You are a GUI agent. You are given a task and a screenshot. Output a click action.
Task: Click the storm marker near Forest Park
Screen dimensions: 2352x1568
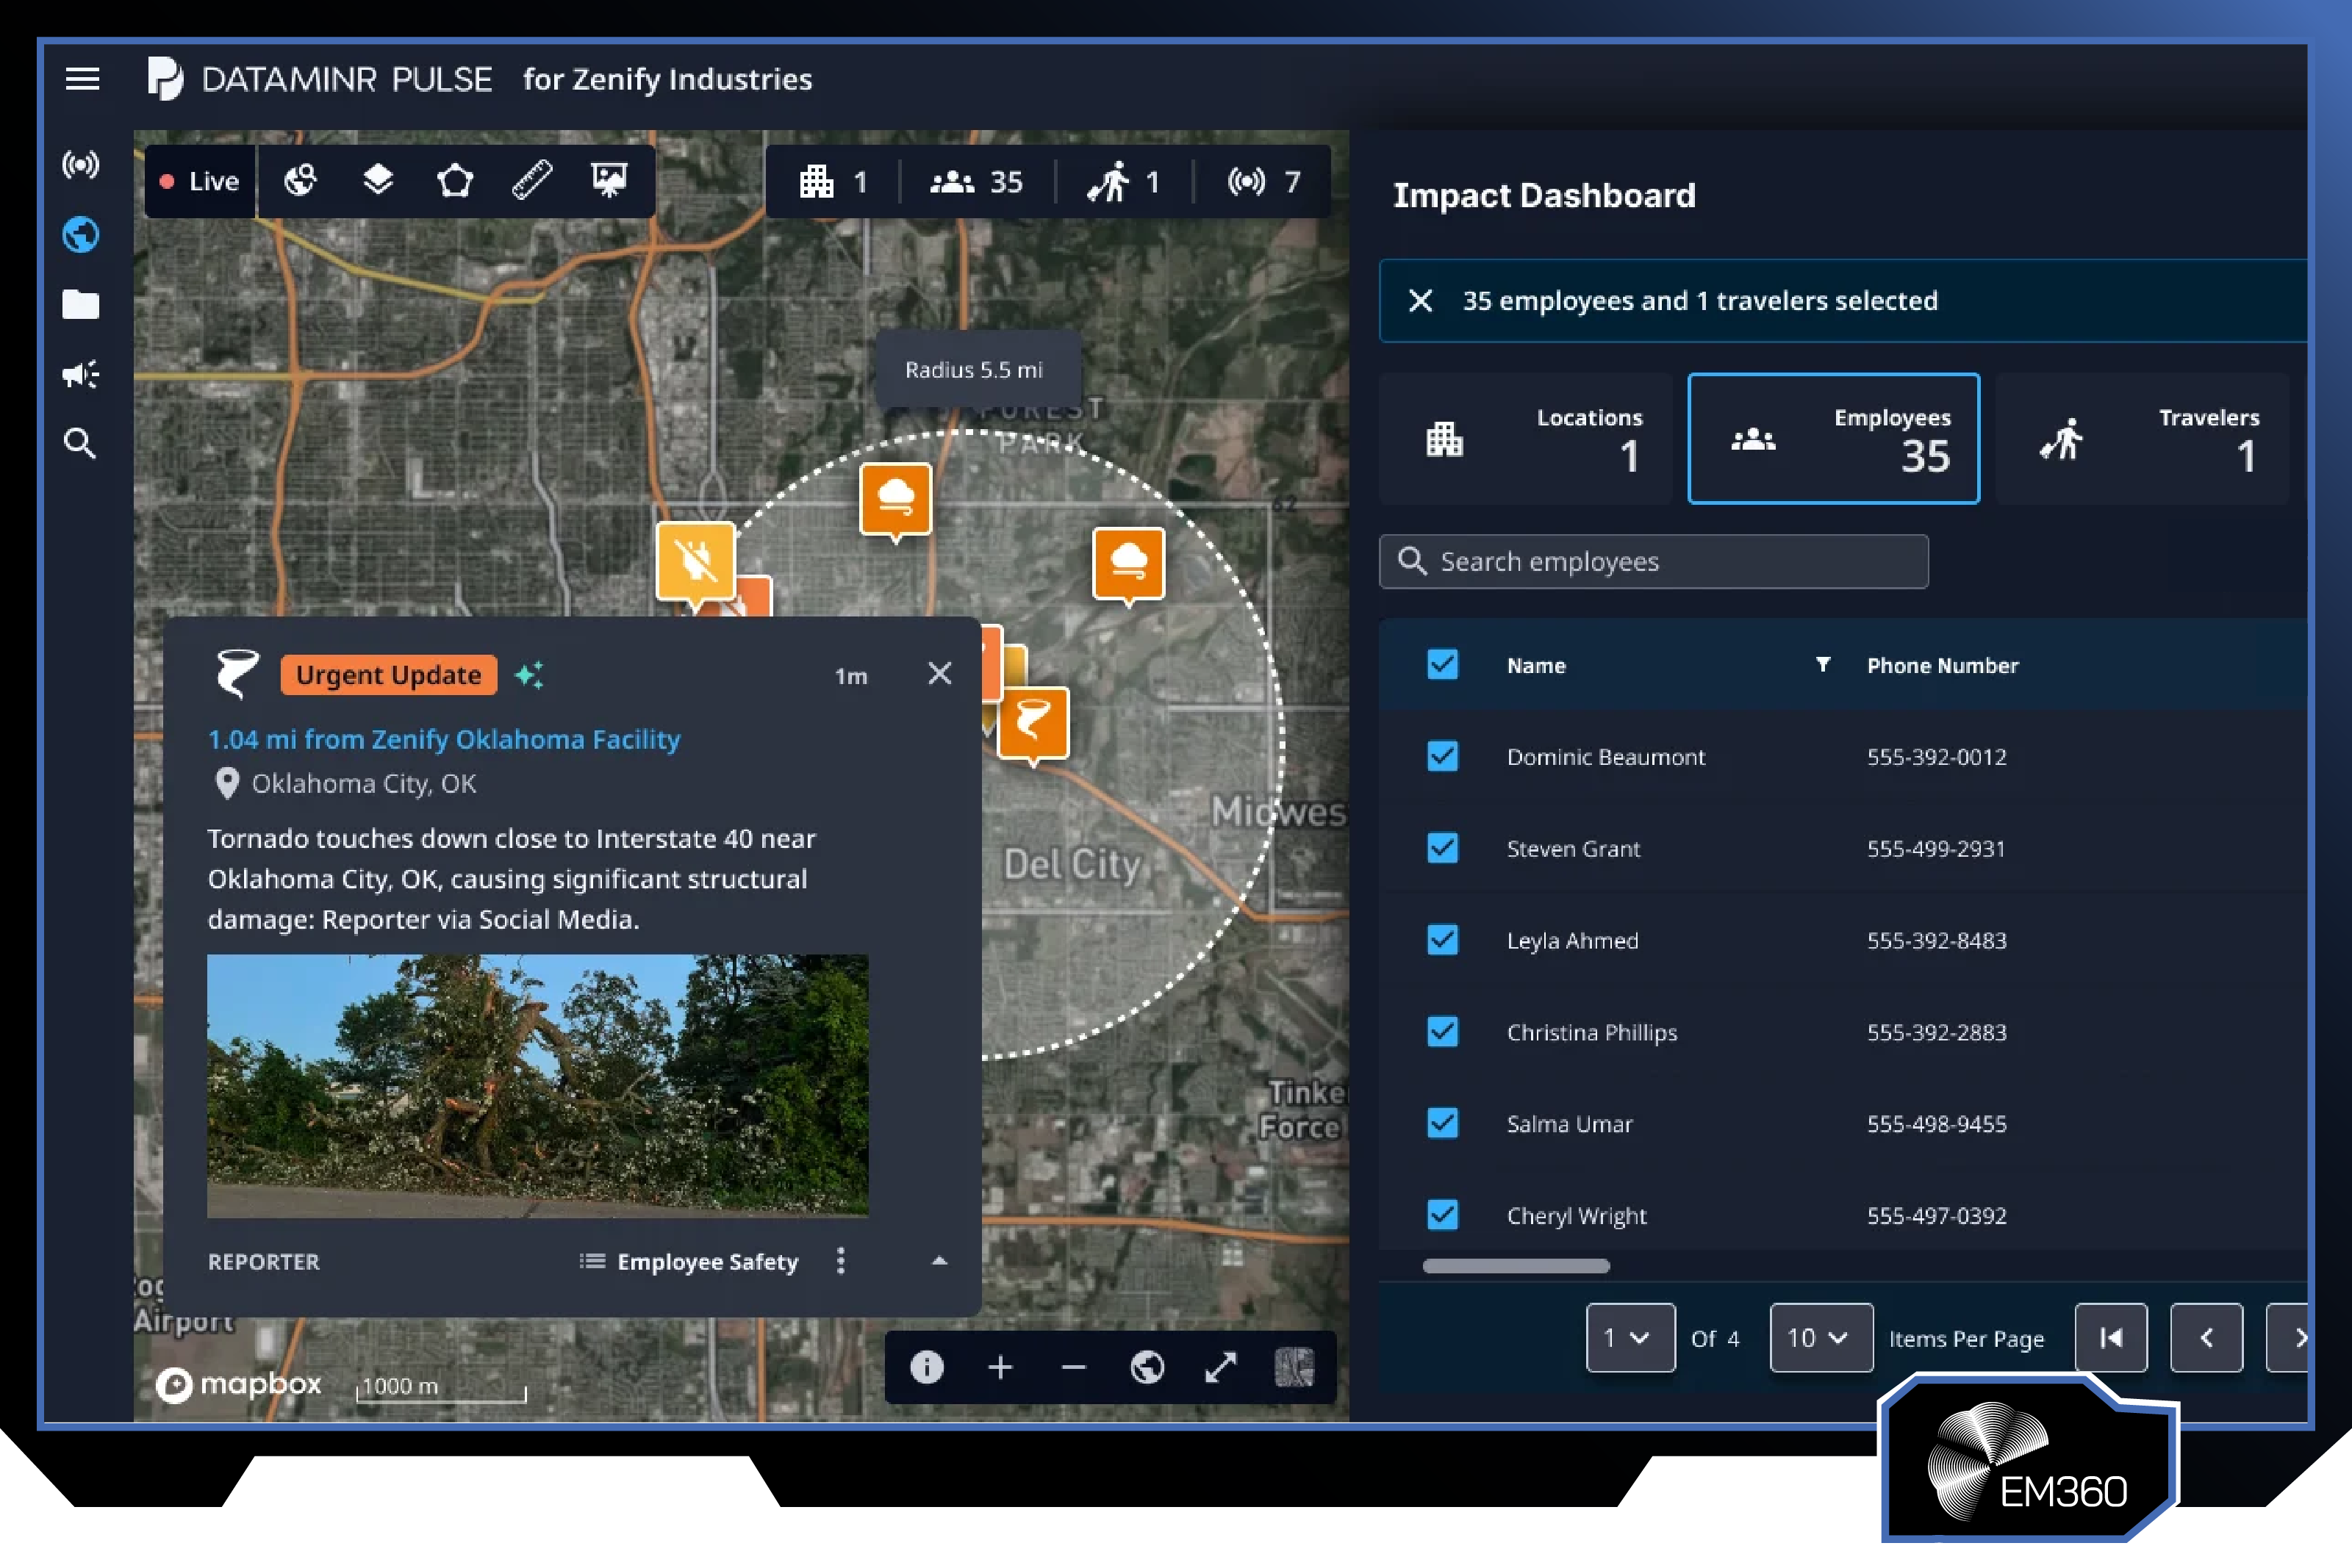(896, 500)
